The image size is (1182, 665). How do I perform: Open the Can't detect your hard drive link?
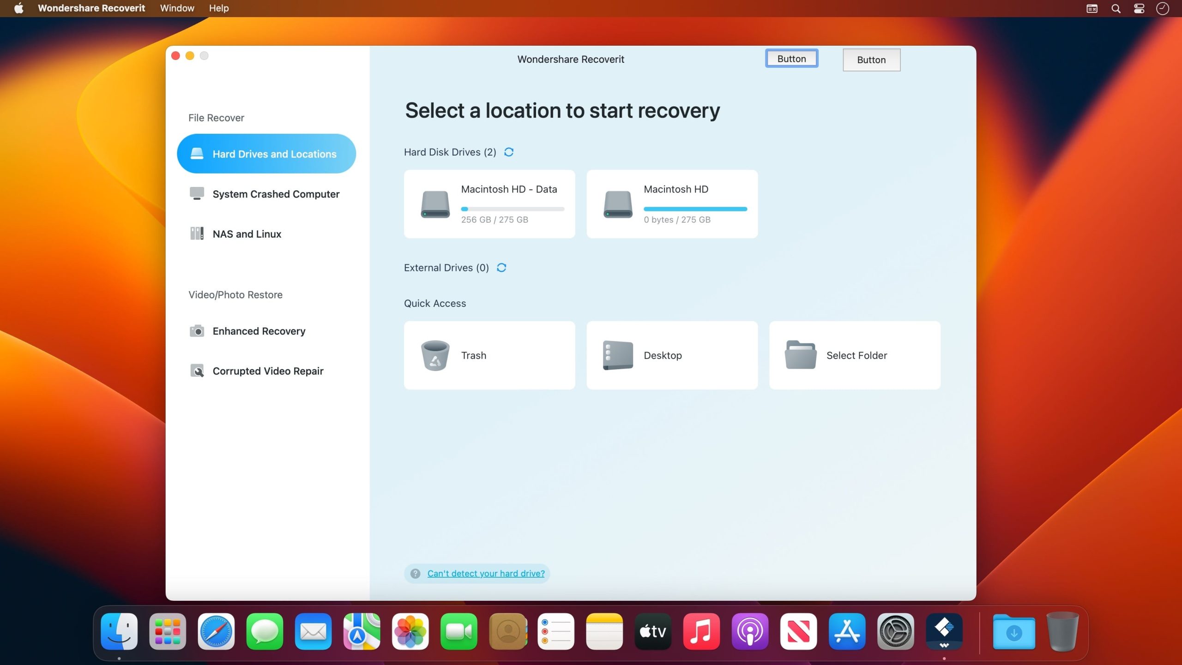485,573
